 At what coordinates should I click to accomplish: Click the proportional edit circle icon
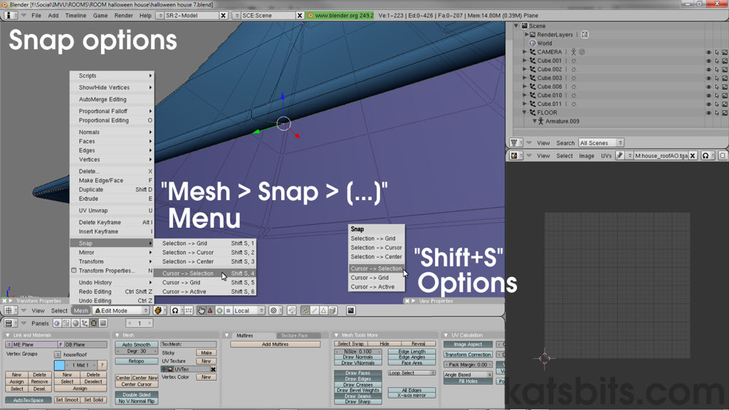click(276, 310)
